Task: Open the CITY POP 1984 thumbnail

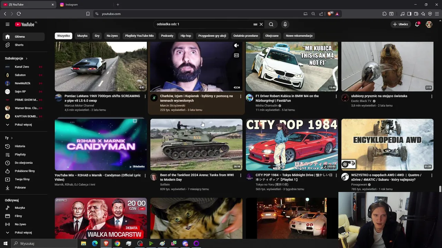Action: (x=292, y=145)
